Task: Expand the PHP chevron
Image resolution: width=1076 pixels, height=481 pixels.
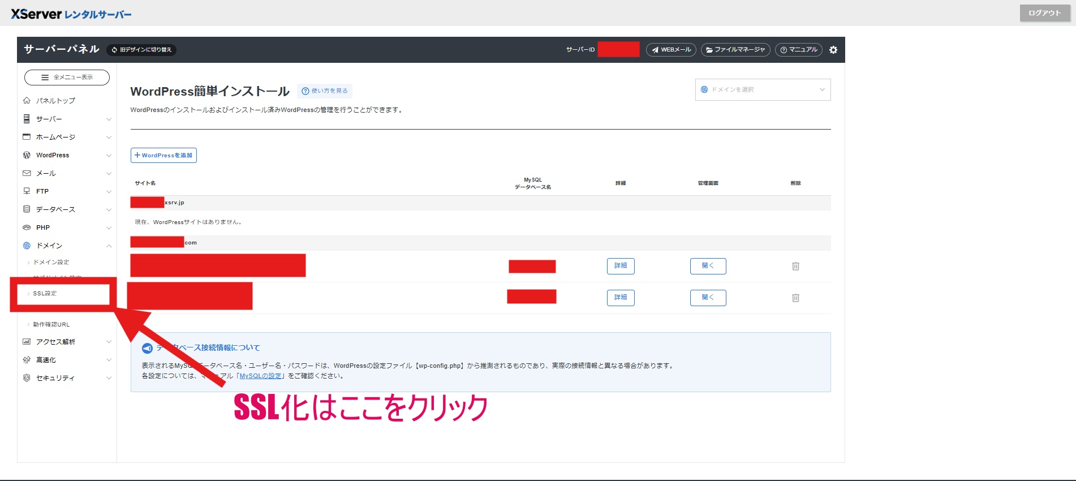Action: click(x=109, y=228)
